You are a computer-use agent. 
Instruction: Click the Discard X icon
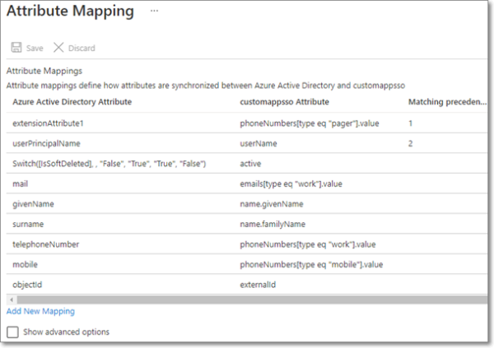pos(58,48)
